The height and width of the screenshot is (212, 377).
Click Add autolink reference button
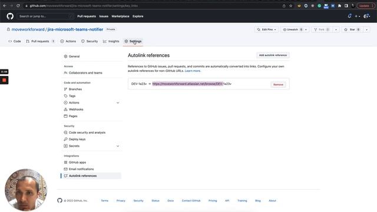click(x=273, y=55)
